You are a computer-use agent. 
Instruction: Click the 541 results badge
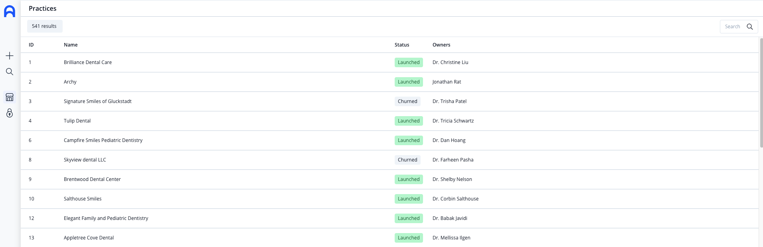click(45, 26)
